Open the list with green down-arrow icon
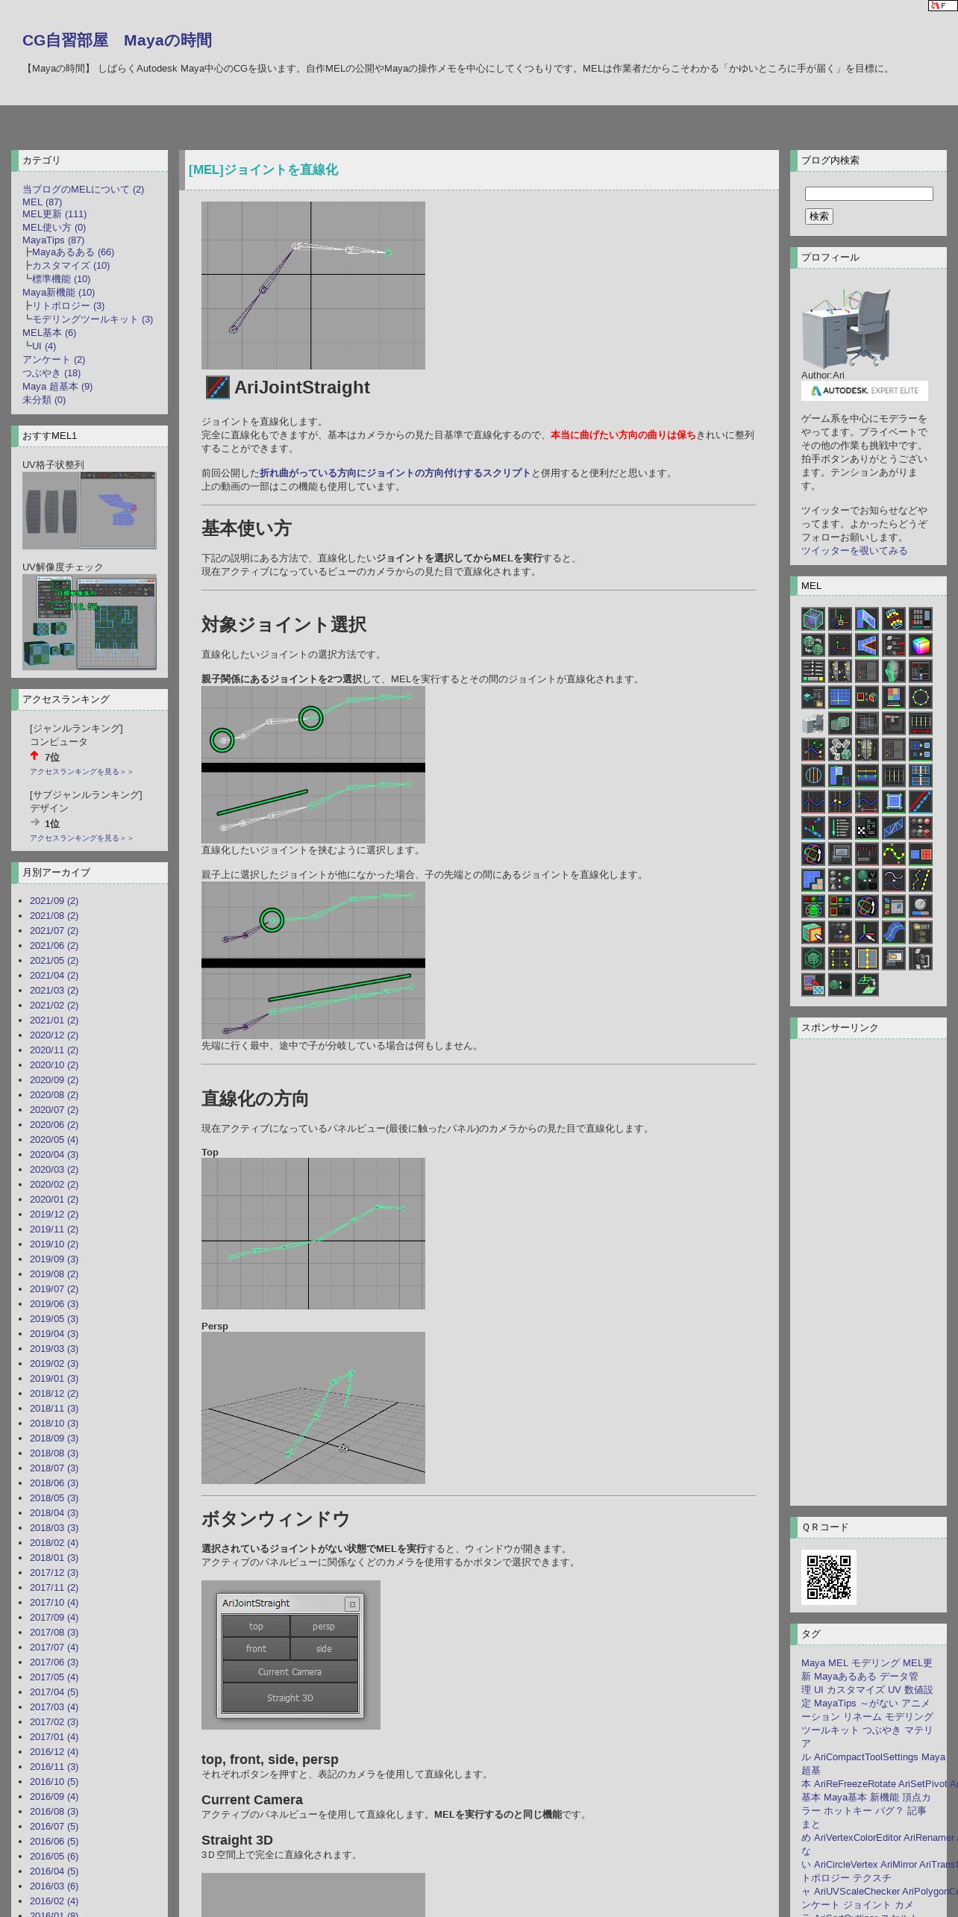The height and width of the screenshot is (1917, 958). (x=840, y=828)
